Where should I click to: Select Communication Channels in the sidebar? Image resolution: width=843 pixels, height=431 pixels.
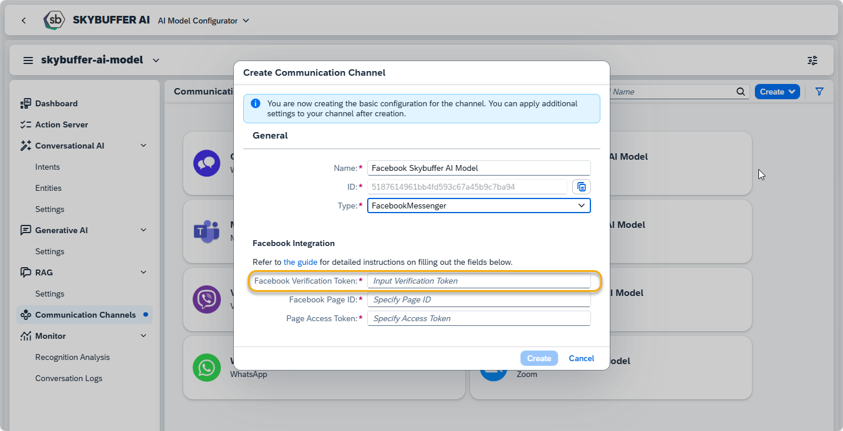coord(86,315)
